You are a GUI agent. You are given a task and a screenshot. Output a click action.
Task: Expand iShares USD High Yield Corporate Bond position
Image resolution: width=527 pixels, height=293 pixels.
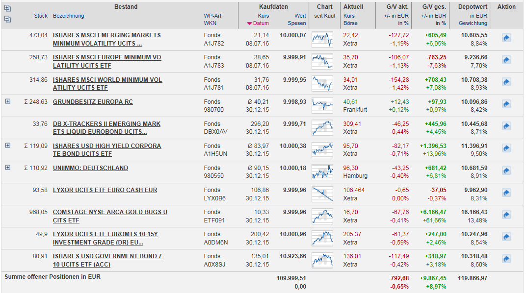point(8,146)
